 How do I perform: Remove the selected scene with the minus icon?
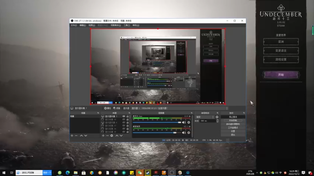pos(76,136)
